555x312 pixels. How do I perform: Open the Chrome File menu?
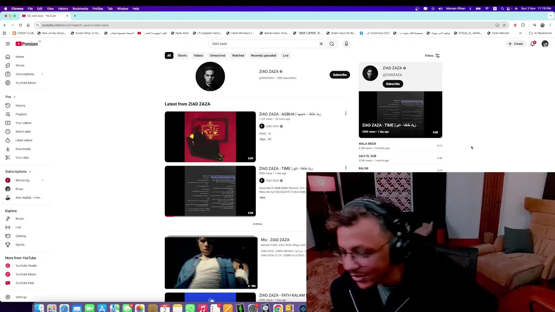coord(30,9)
